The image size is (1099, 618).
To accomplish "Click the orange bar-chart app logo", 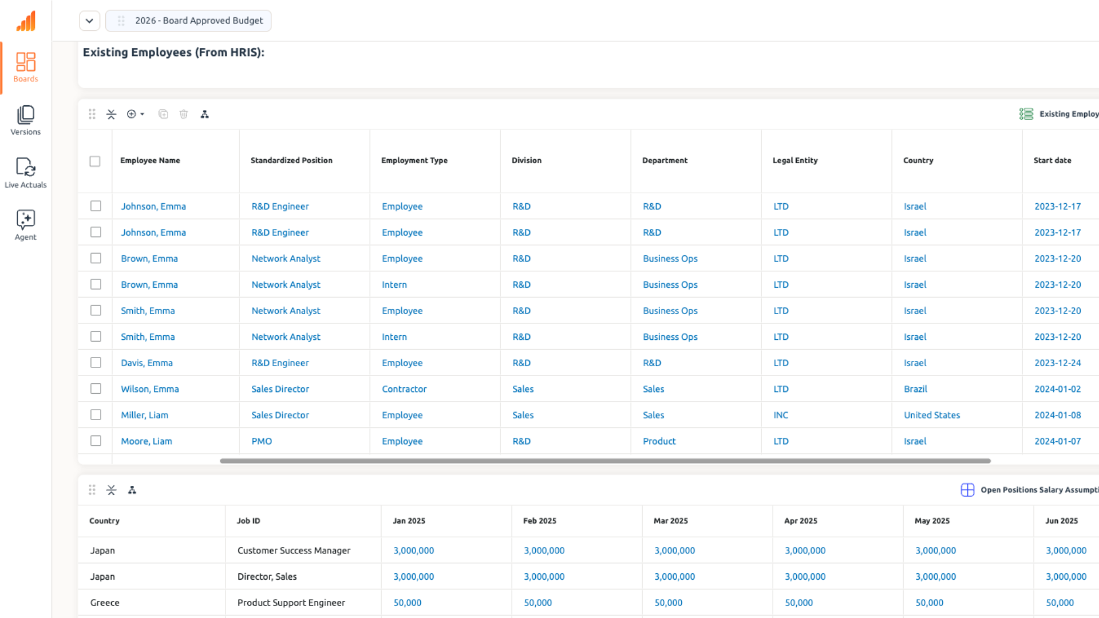I will coord(26,21).
